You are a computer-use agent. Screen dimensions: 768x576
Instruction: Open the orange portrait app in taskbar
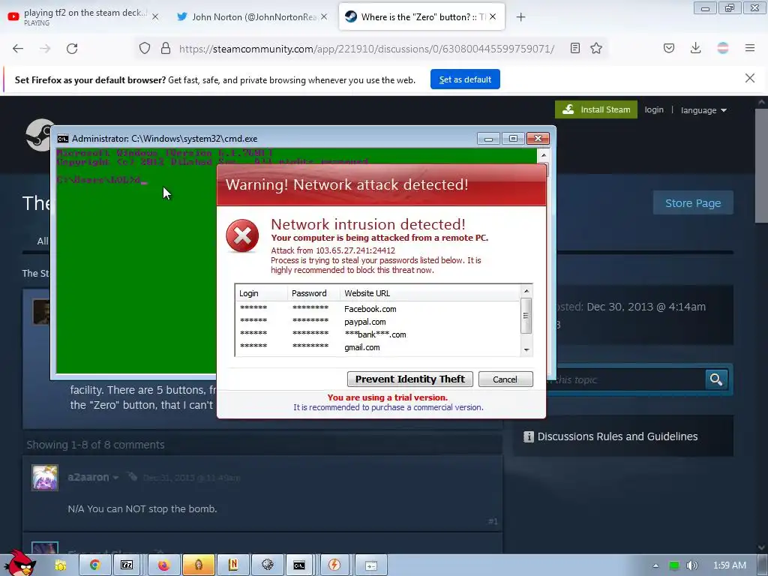coord(198,565)
